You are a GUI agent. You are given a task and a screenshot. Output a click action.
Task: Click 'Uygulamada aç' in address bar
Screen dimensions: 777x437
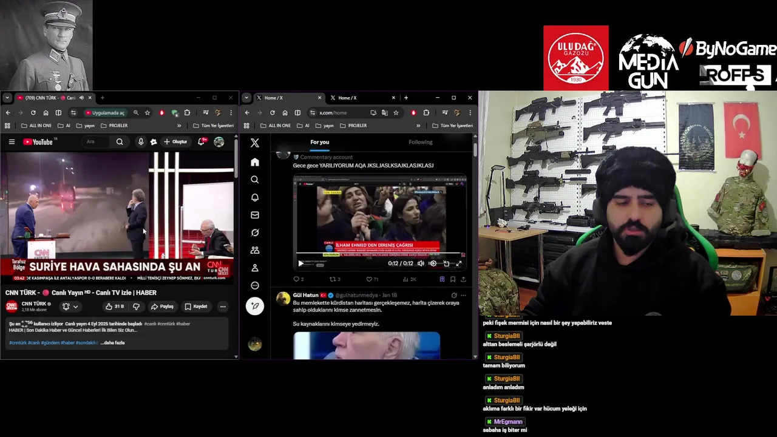point(106,112)
